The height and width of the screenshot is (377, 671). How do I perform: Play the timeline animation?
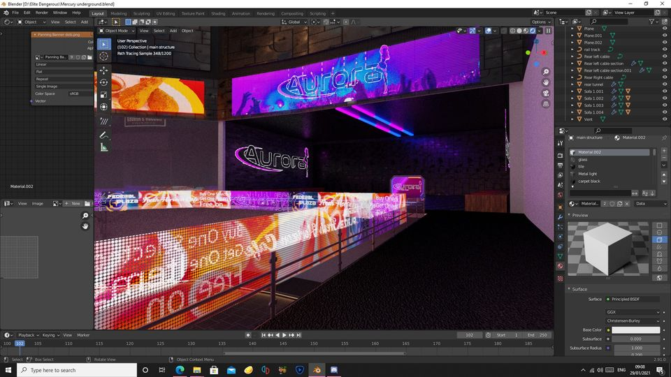284,335
